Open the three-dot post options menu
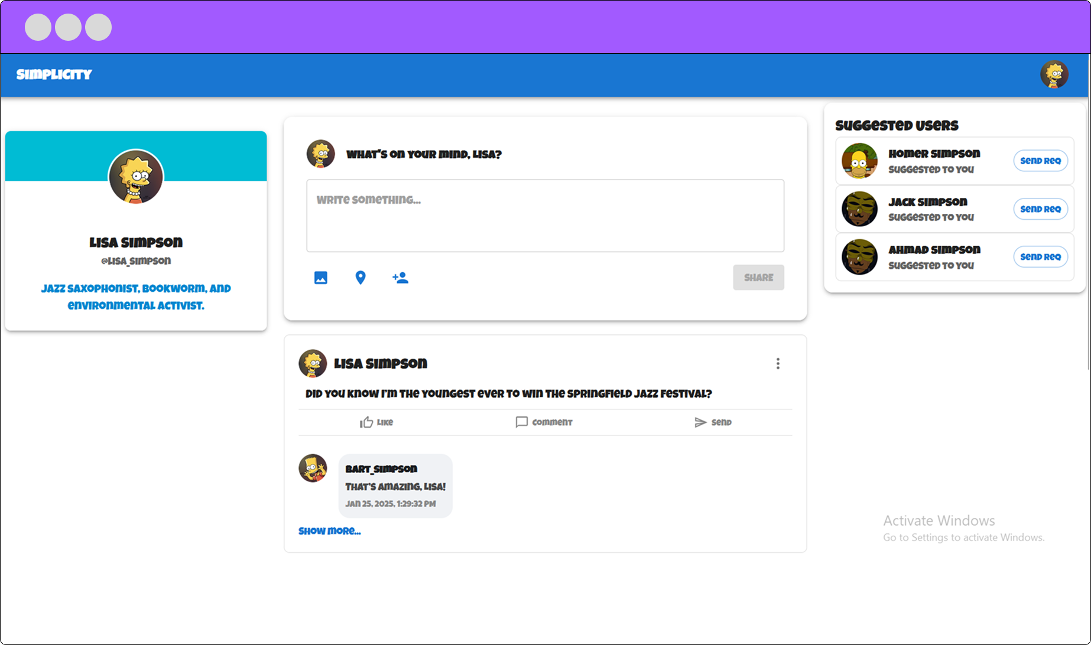Viewport: 1091px width, 645px height. click(x=778, y=364)
